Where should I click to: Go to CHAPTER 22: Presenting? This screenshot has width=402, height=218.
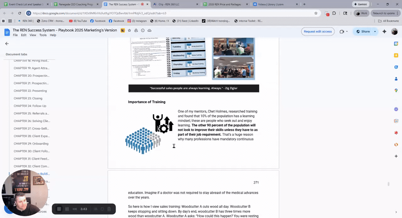[x=30, y=91]
